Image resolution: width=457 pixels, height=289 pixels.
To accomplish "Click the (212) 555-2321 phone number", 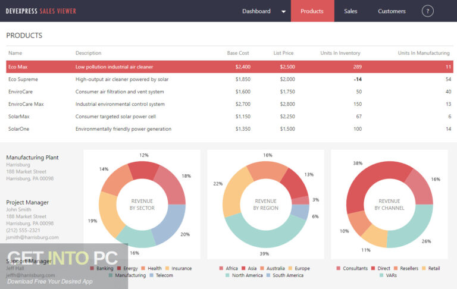I will (23, 230).
